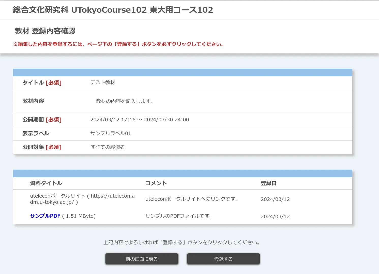
Task: Click the instruction text above the buttons
Action: point(182,242)
